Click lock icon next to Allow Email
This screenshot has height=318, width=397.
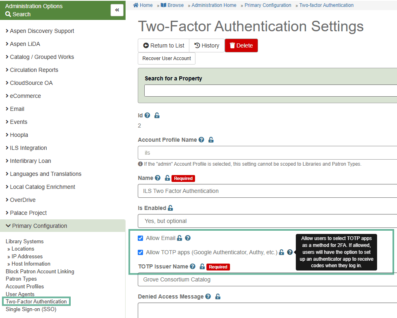coord(180,238)
